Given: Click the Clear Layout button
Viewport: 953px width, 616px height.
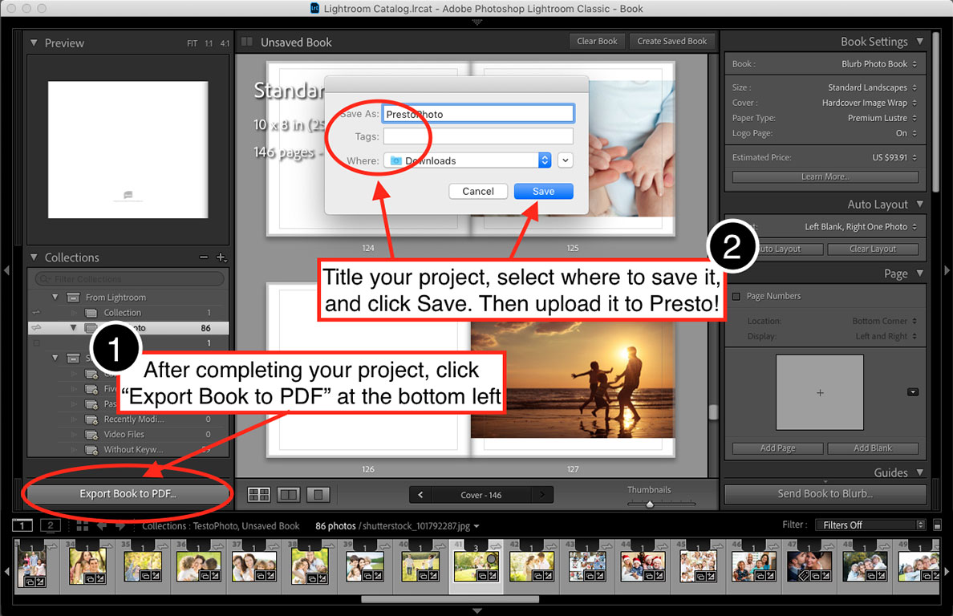Looking at the screenshot, I should point(872,249).
